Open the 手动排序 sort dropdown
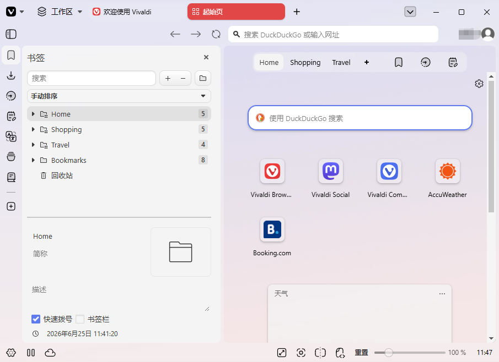Viewport: 499px width, 362px height. (119, 96)
